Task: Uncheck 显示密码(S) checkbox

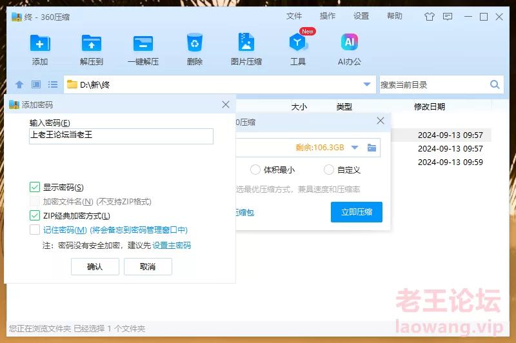Action: (x=35, y=187)
